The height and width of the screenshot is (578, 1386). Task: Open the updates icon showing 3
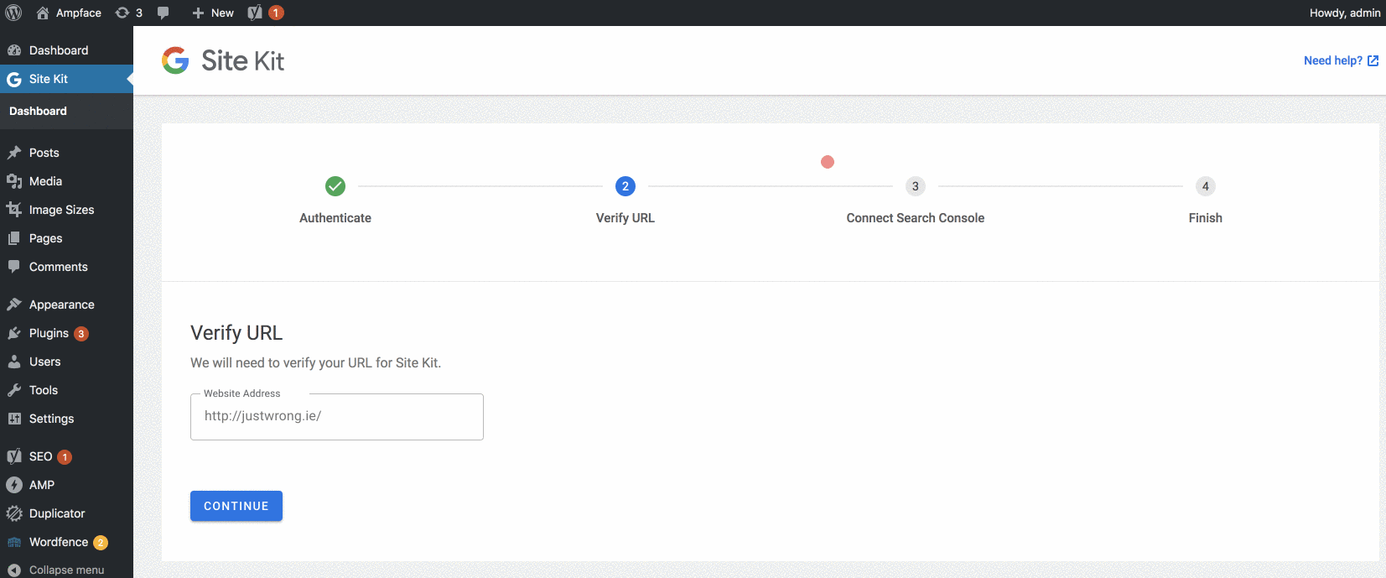pyautogui.click(x=122, y=13)
